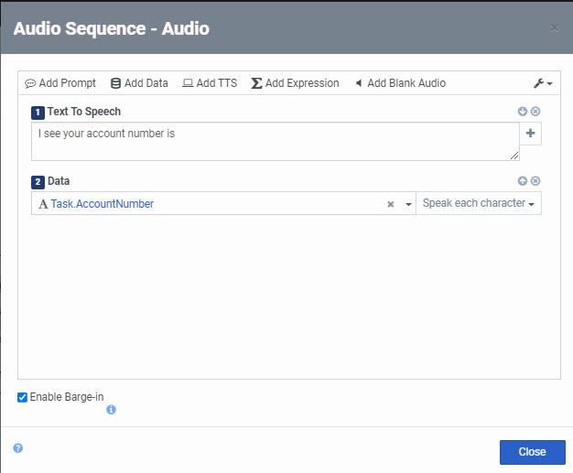Screen dimensions: 573x473
Task: Click Add Prompt in the toolbar
Action: [60, 83]
